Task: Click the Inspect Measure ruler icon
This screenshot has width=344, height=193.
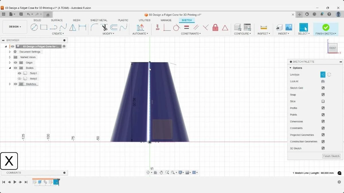Action: point(264,27)
